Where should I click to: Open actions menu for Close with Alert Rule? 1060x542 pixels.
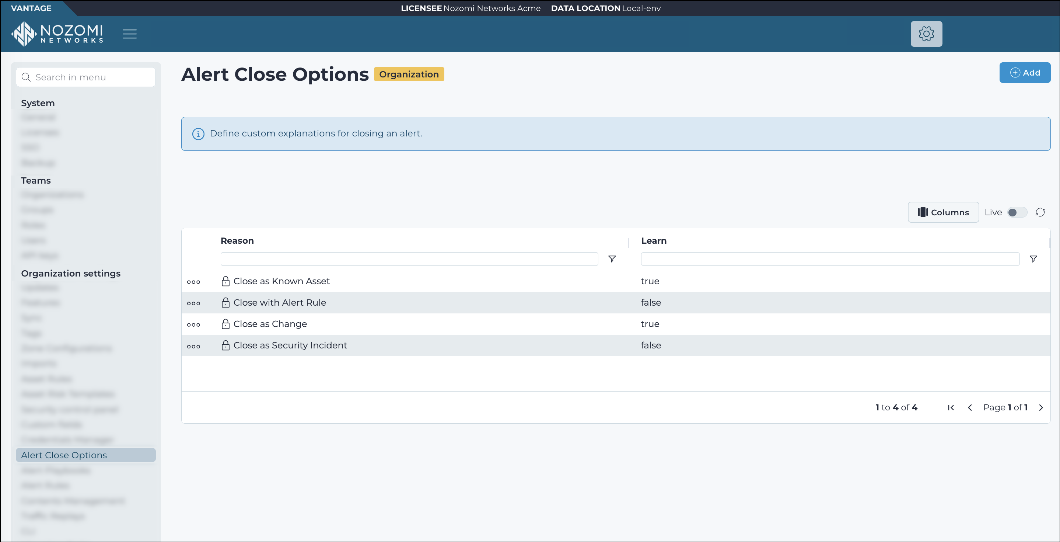193,303
